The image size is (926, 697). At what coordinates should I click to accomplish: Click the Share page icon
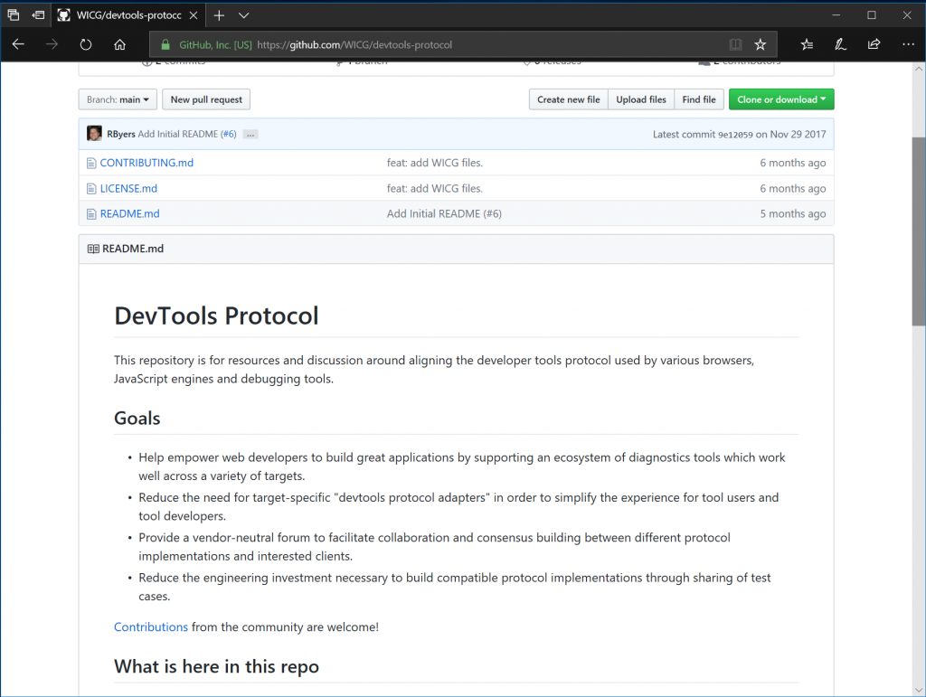874,44
